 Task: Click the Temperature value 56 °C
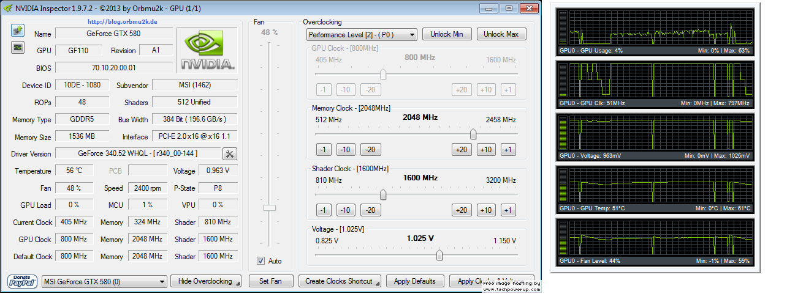[x=74, y=171]
